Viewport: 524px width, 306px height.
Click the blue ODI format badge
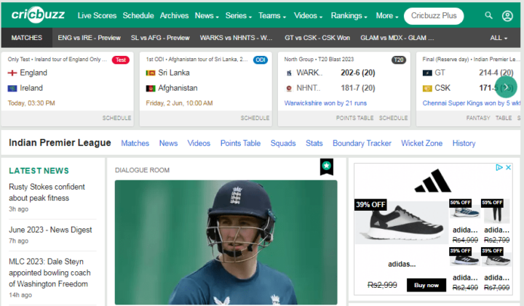point(261,60)
